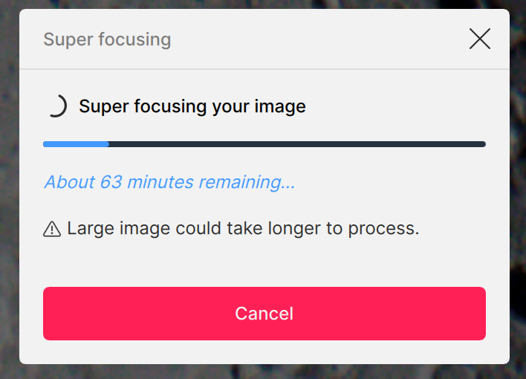Close the Super focusing dialog
This screenshot has height=379, width=526.
coord(480,39)
